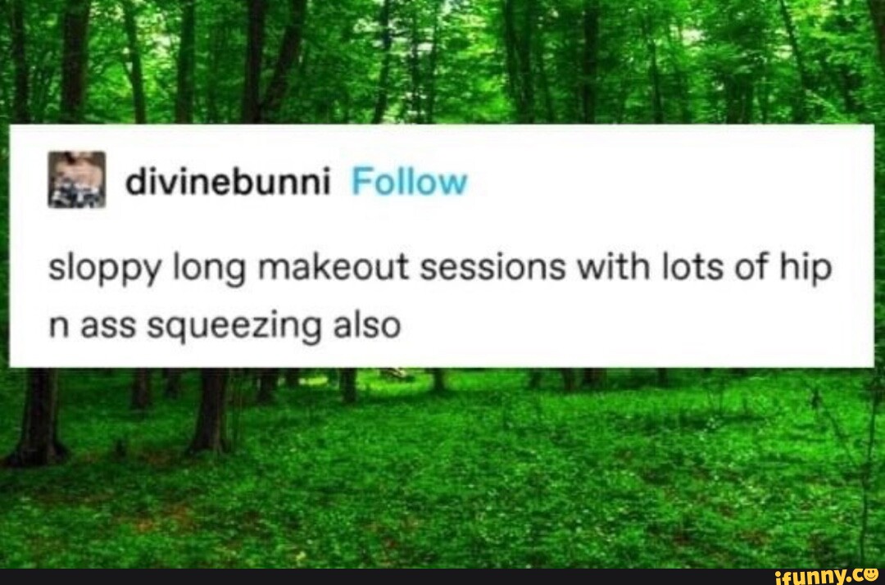Select the word 'ass' in the post
This screenshot has width=885, height=585.
coord(108,327)
